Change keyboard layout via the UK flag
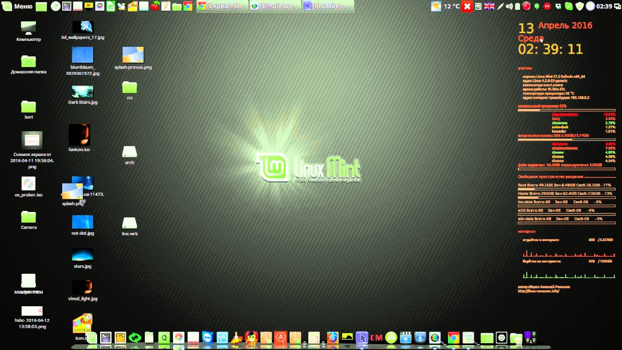Viewport: 622px width, 350px height. 489,6
